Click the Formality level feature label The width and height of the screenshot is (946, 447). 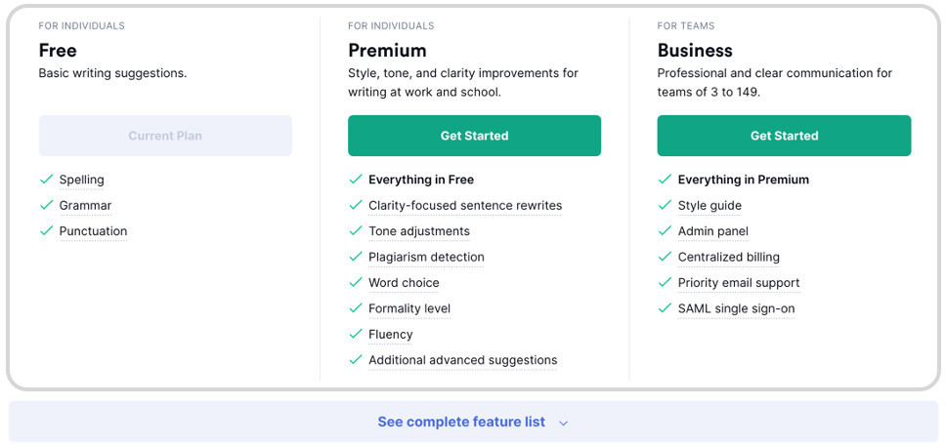click(x=409, y=308)
